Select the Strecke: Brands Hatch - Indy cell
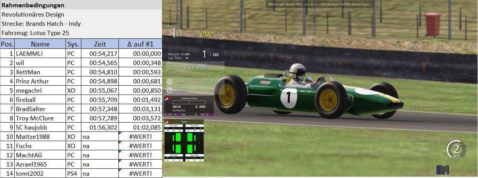Image resolution: width=478 pixels, height=178 pixels. pyautogui.click(x=81, y=23)
